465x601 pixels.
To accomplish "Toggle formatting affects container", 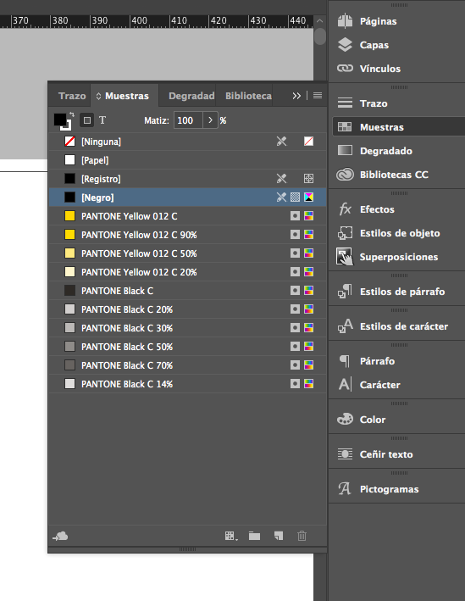I will pyautogui.click(x=87, y=120).
